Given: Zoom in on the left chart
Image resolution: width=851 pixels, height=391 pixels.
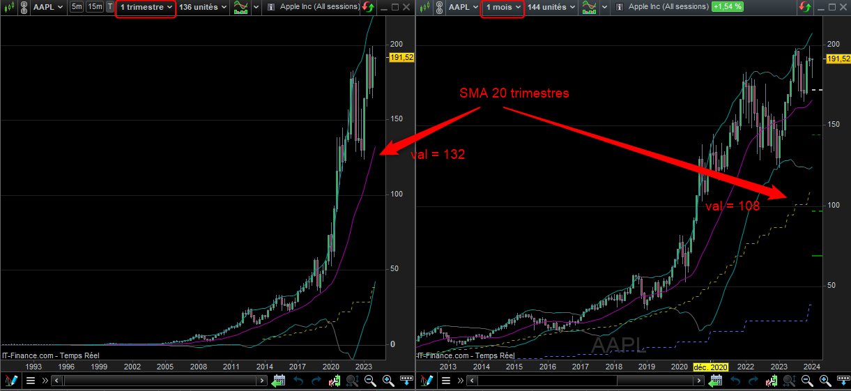Looking at the screenshot, I should (x=388, y=381).
